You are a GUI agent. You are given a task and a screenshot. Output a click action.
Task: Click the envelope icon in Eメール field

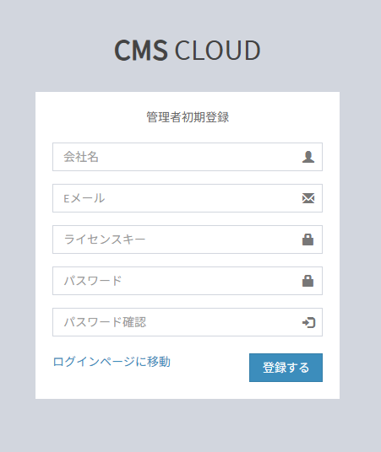308,198
